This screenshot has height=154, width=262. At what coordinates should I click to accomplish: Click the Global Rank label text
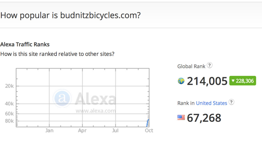(x=191, y=66)
